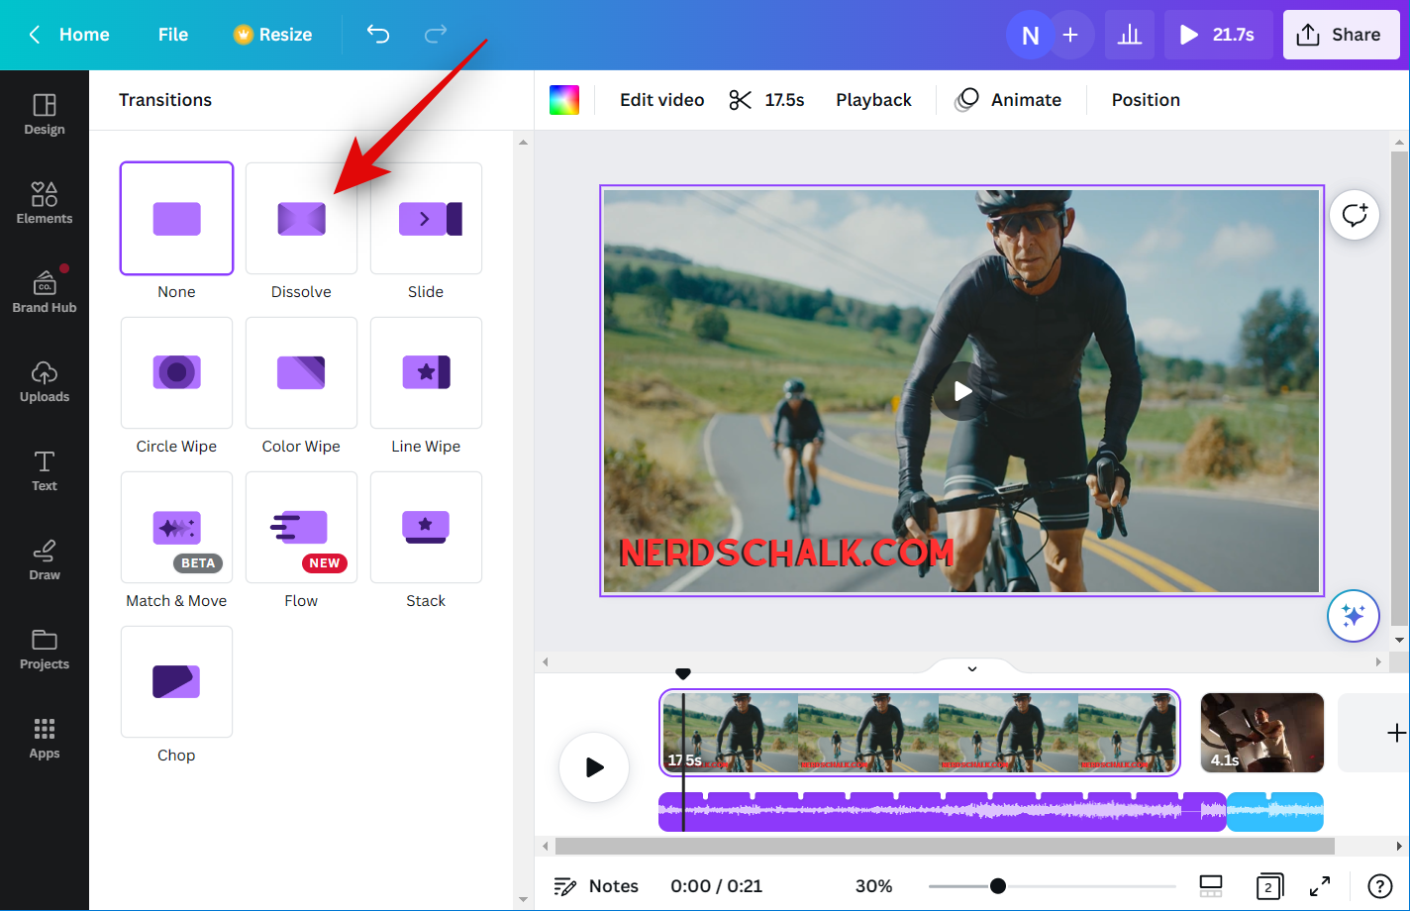This screenshot has width=1410, height=911.
Task: Select the 4.1s video clip thumbnail
Action: tap(1261, 733)
